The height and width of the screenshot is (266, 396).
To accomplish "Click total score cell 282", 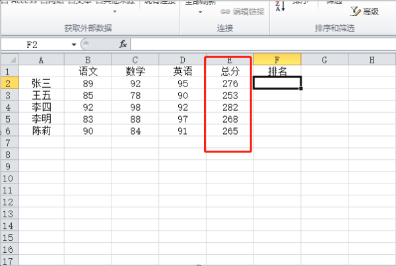I will [230, 107].
